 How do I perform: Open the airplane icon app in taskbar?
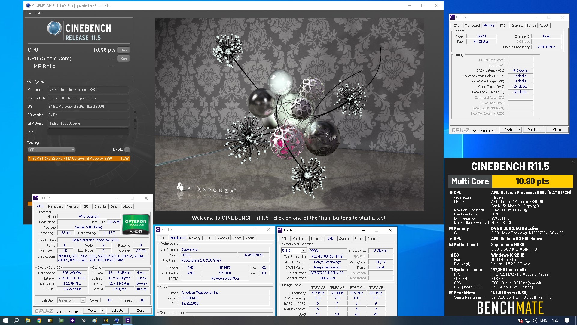(83, 320)
